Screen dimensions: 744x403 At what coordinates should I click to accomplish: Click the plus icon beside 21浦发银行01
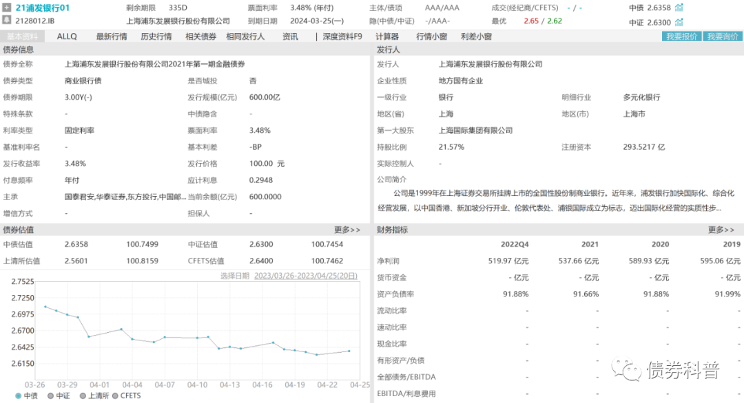pyautogui.click(x=7, y=8)
